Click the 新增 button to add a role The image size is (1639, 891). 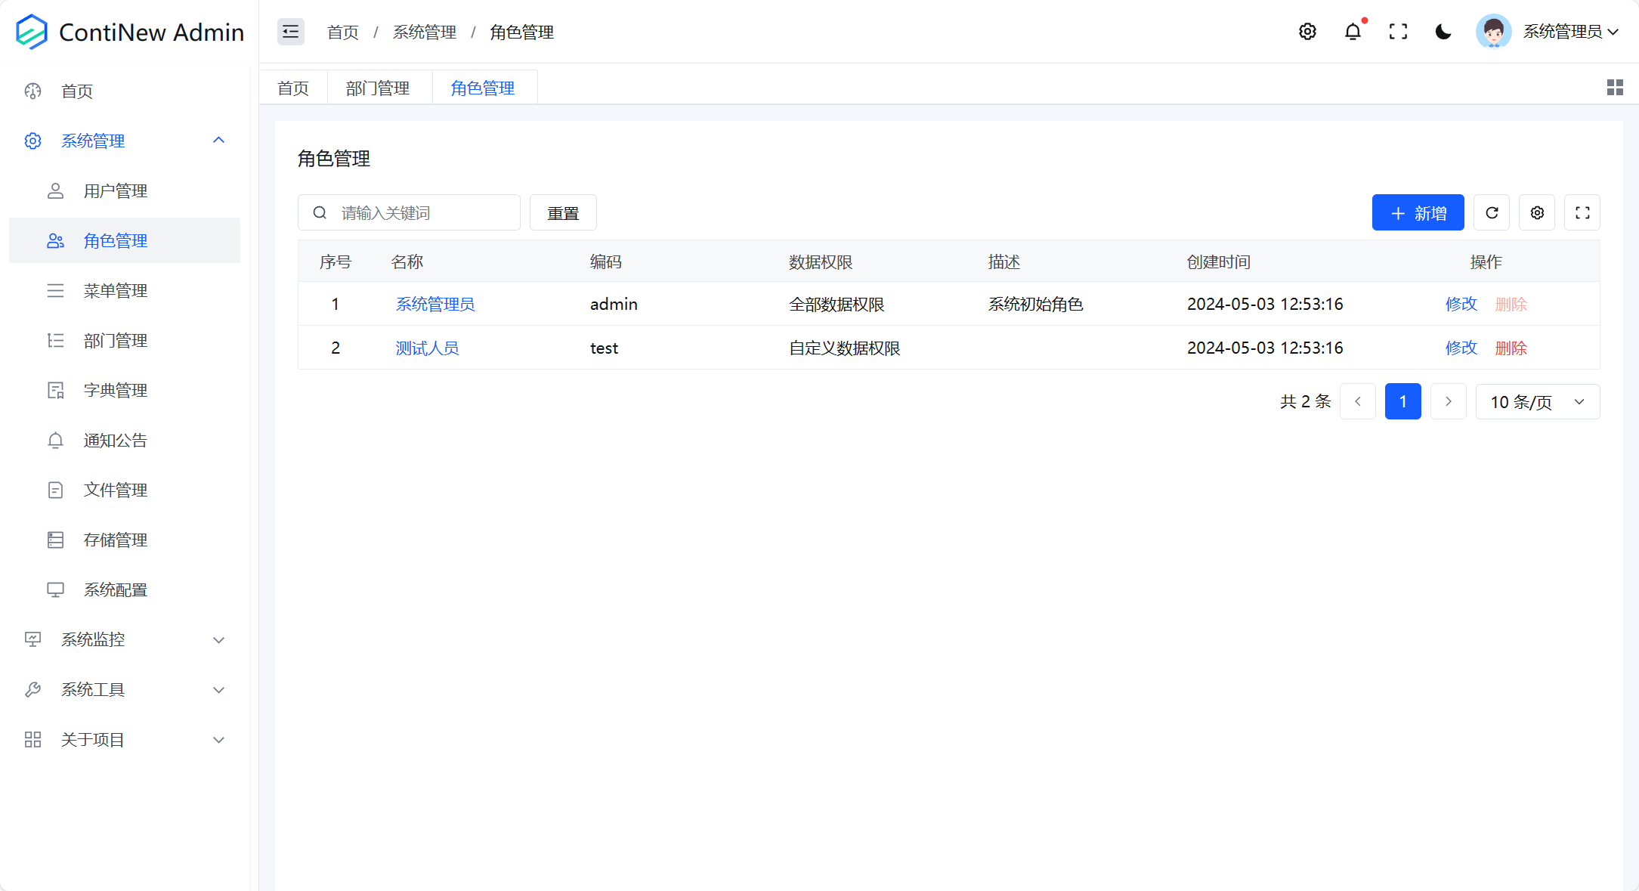coord(1418,212)
